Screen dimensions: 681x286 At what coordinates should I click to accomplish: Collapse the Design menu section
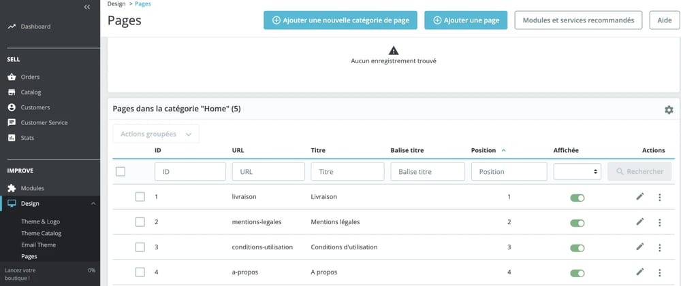(x=93, y=204)
